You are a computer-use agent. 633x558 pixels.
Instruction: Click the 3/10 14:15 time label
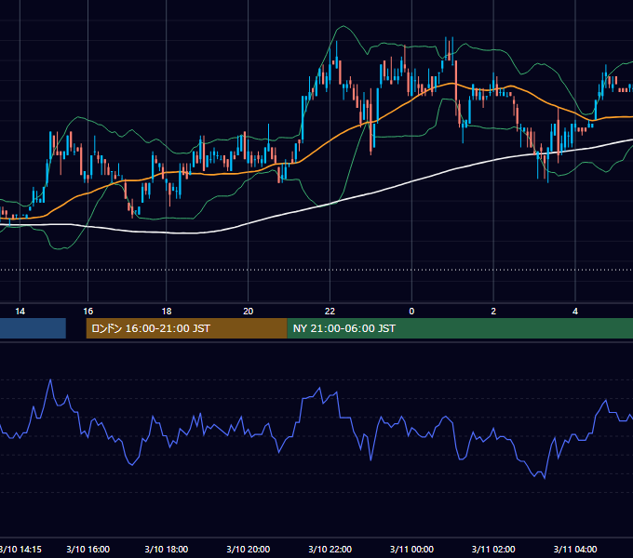[20, 549]
